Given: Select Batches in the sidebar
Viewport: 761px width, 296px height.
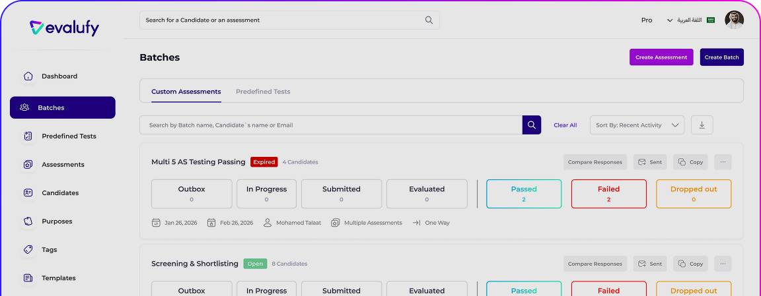Looking at the screenshot, I should coord(63,107).
